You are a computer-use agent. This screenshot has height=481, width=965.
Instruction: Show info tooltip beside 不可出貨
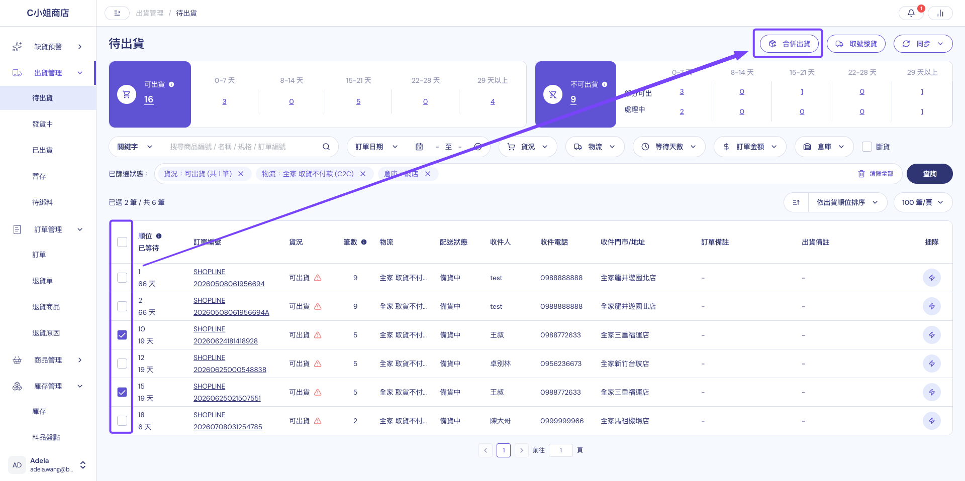coord(605,84)
